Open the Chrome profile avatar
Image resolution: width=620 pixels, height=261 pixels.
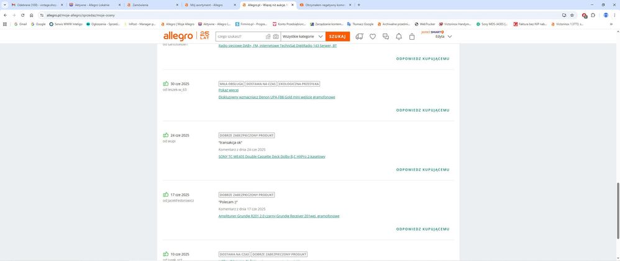[x=605, y=15]
